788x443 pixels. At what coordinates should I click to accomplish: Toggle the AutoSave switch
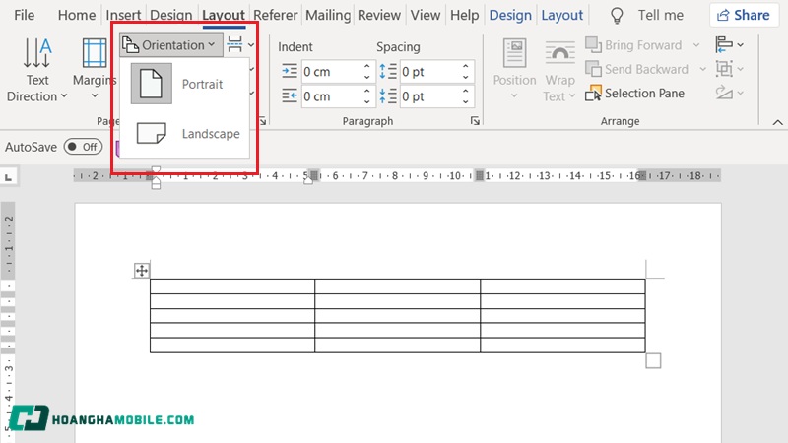pyautogui.click(x=83, y=146)
